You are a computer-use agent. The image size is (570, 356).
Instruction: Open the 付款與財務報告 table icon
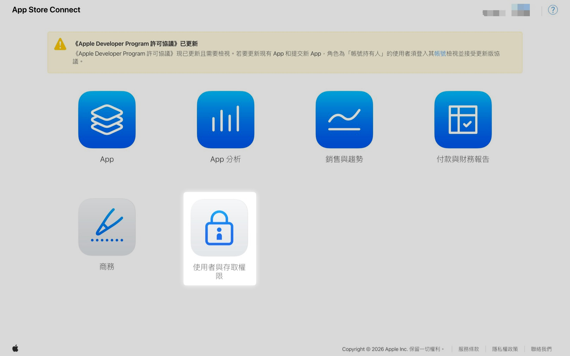click(463, 120)
